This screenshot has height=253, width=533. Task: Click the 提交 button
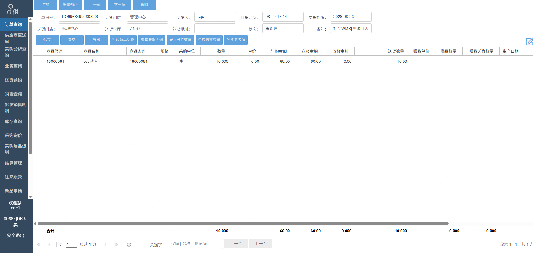click(72, 40)
